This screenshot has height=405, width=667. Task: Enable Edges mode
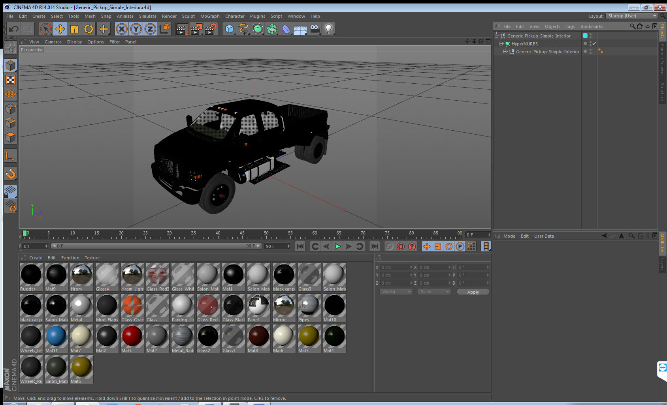10,123
